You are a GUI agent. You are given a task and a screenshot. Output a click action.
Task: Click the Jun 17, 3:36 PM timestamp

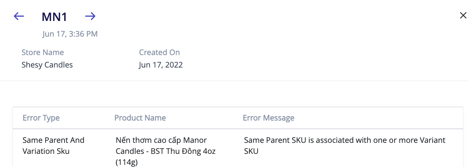[x=70, y=34]
